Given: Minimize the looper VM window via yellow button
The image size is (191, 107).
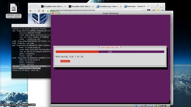Looking at the screenshot, I should 56,13.
